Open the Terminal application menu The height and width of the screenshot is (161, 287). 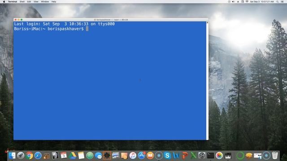[x=13, y=2]
